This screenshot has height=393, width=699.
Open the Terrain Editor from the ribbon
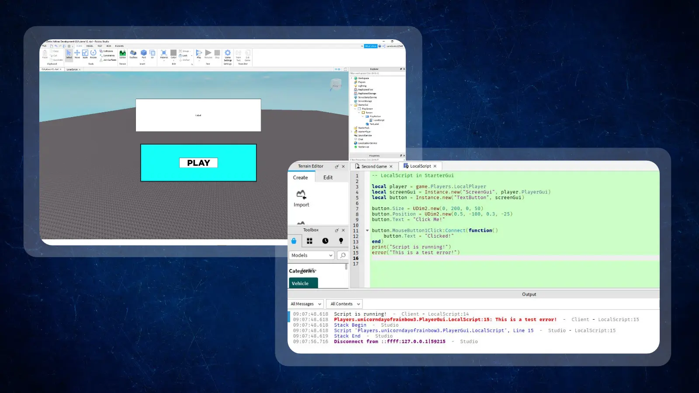pos(123,54)
